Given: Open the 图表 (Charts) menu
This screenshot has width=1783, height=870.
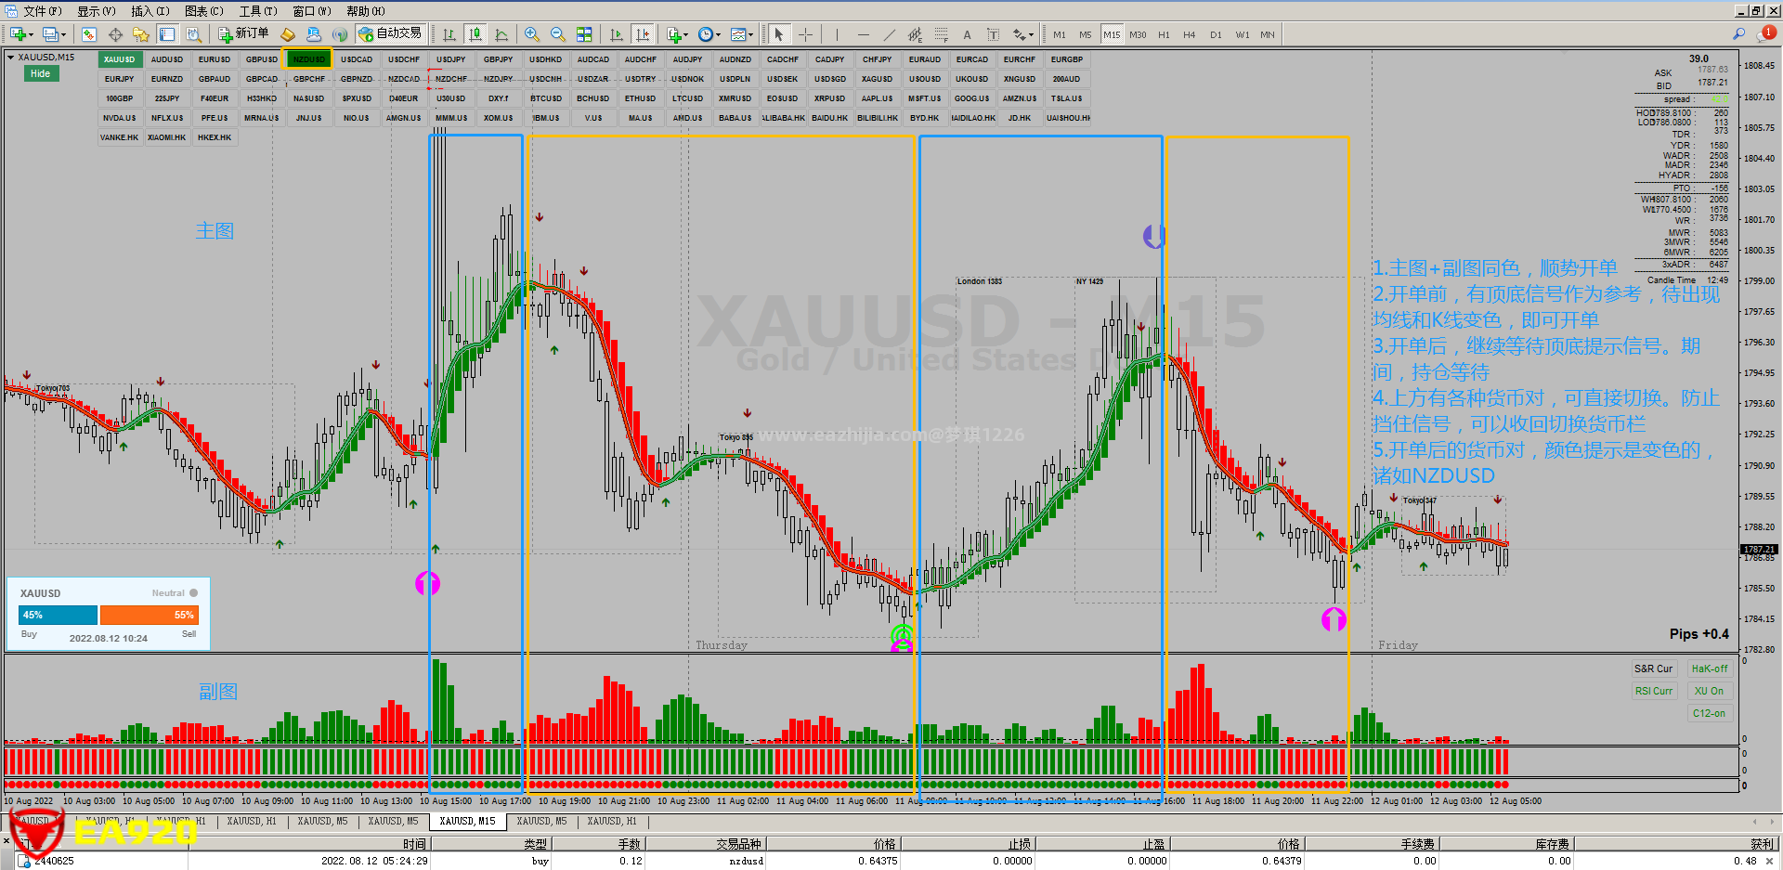Looking at the screenshot, I should pos(203,11).
